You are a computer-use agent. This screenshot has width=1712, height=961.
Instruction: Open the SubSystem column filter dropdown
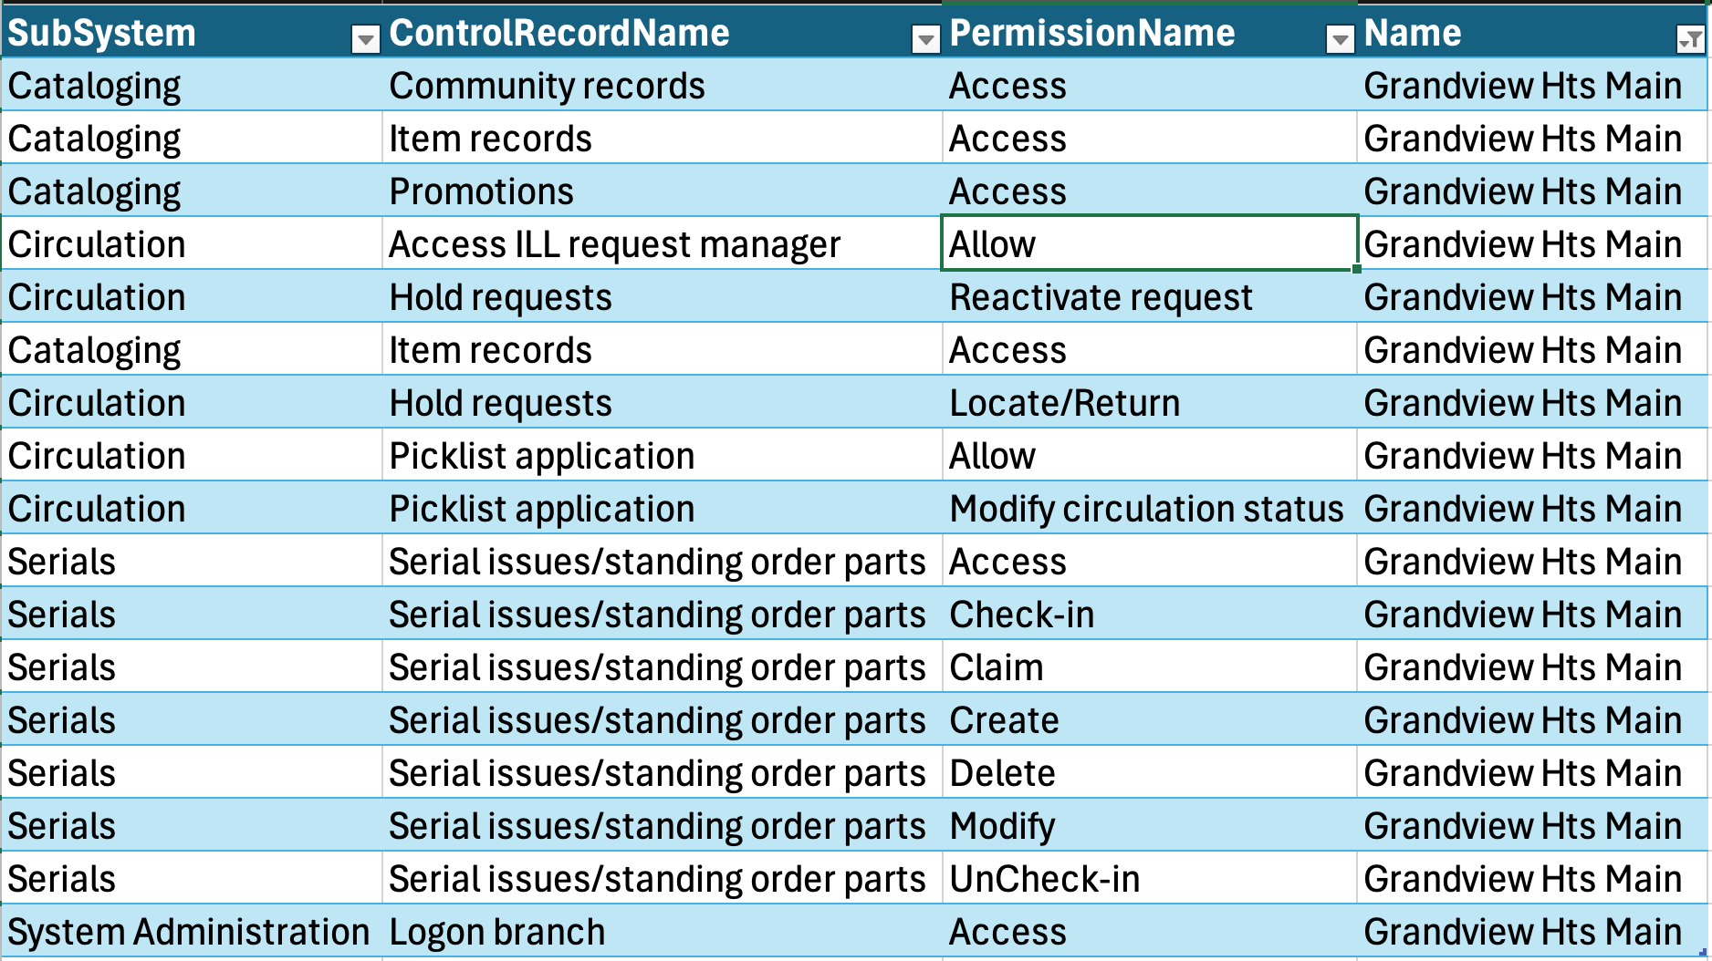point(365,38)
